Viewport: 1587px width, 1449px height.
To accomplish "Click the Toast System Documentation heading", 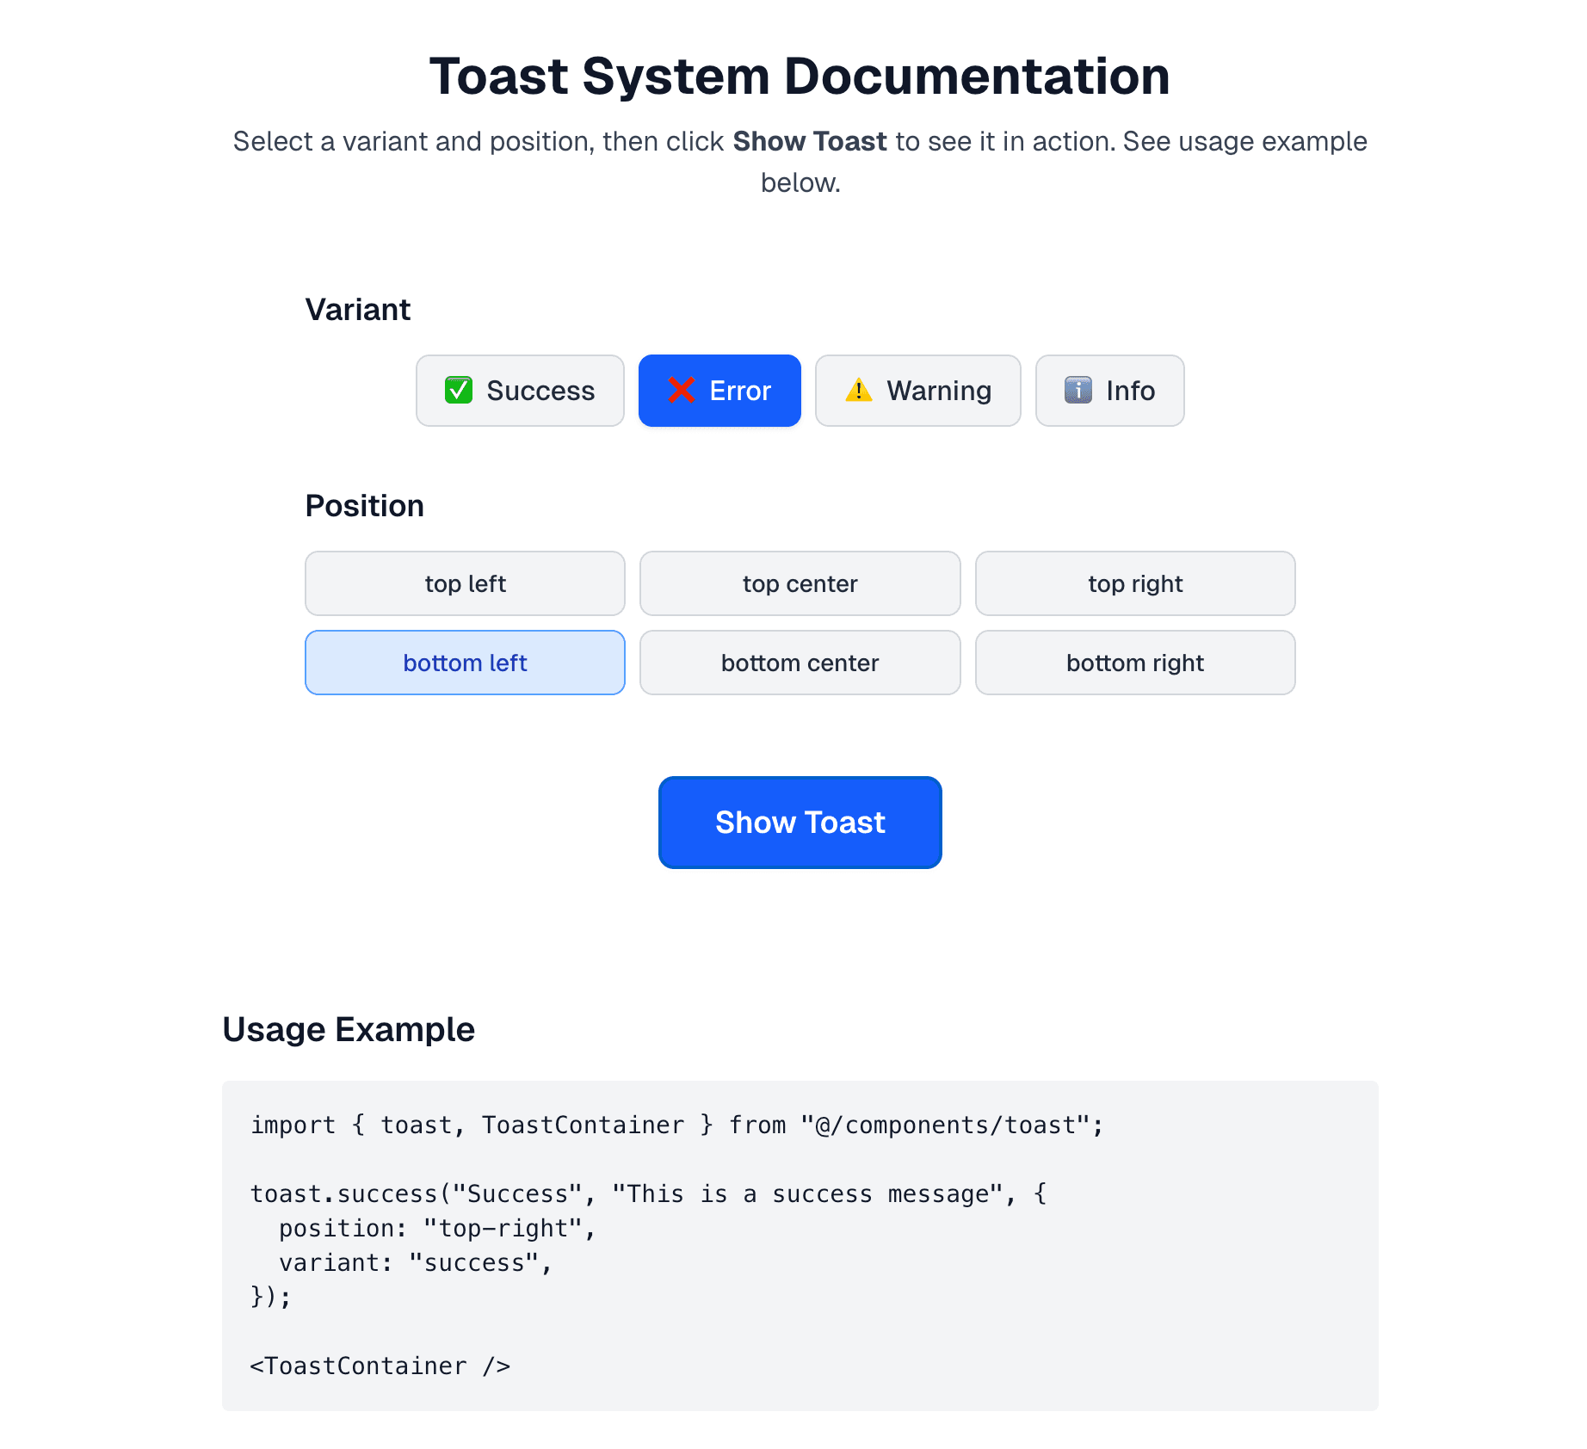I will [x=800, y=76].
